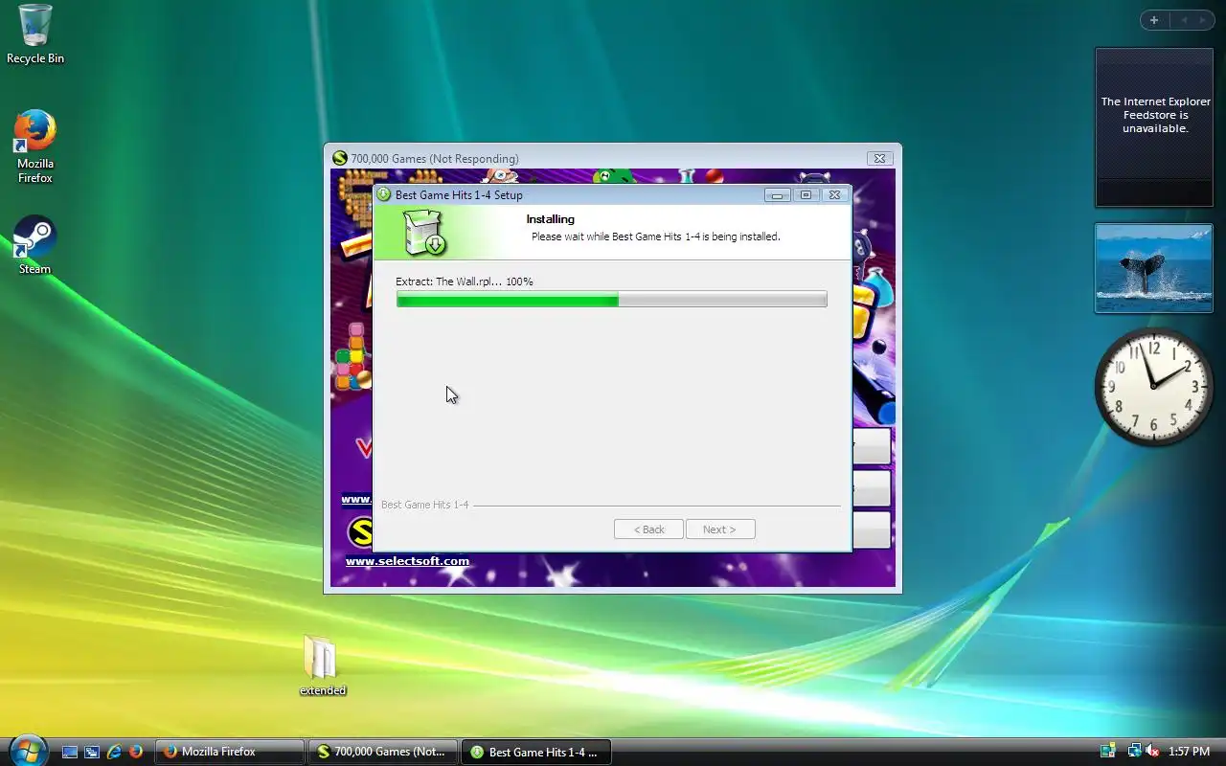Viewport: 1226px width, 766px height.
Task: Click sidebar next gadgets arrow
Action: coord(1203,20)
